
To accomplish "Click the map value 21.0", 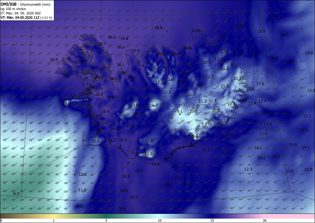I will [66, 59].
